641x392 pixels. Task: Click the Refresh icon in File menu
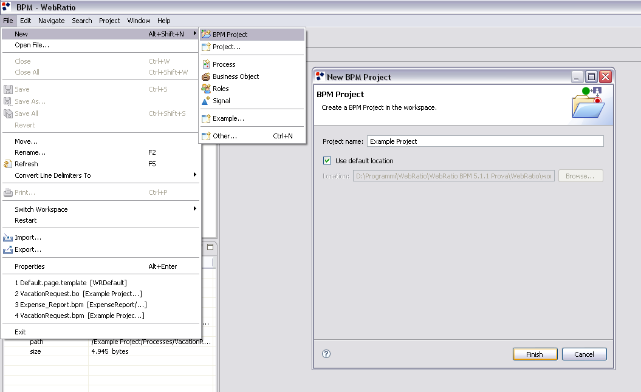(x=8, y=164)
